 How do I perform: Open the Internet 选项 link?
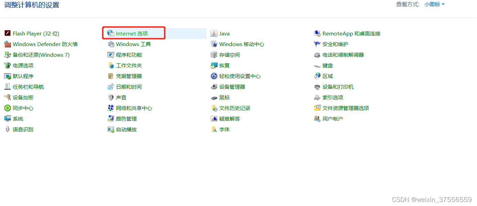(132, 33)
